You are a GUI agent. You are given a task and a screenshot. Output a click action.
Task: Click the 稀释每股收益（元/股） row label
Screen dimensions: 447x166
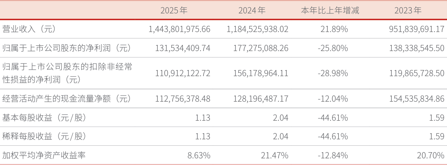[x=44, y=136]
